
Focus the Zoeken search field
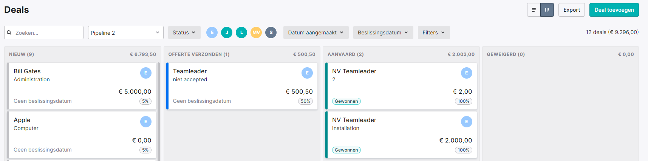coord(44,33)
